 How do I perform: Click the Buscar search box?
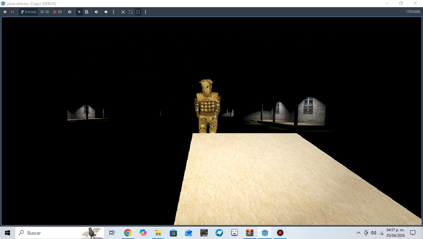tap(59, 233)
